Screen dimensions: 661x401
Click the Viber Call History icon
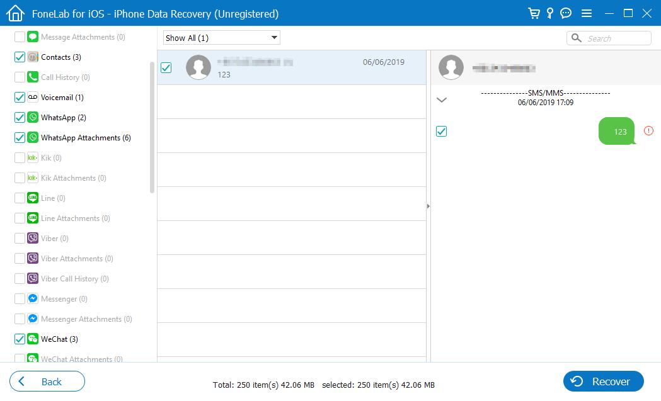(33, 278)
